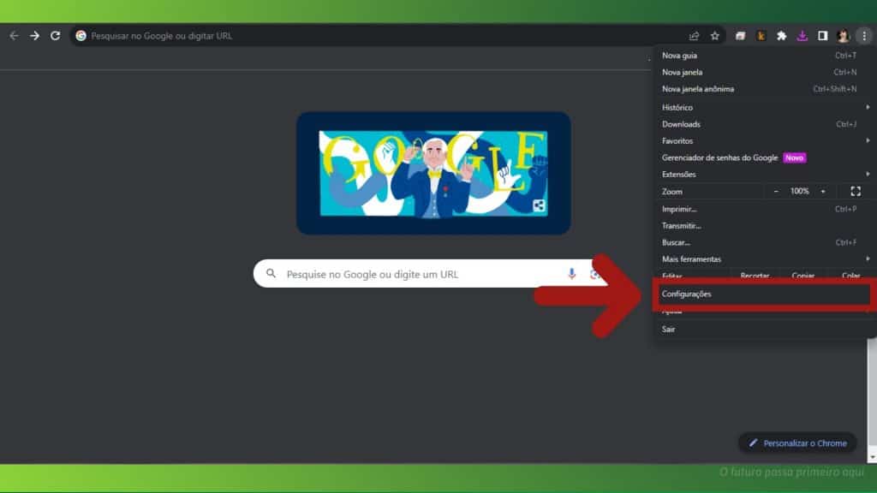Open the purple downloads toolbar icon
Image resolution: width=877 pixels, height=493 pixels.
(802, 36)
